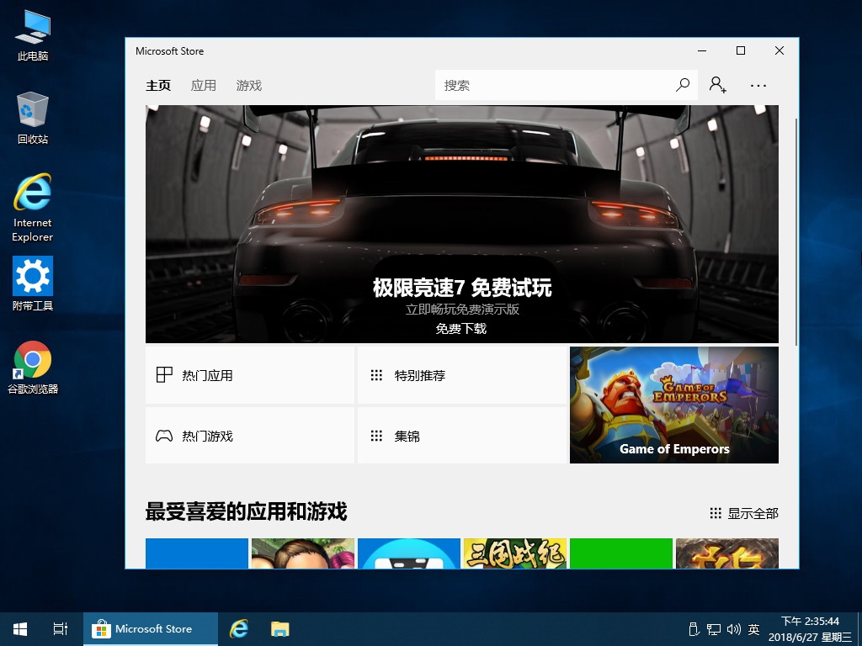Open the solid blue app tile in 最受喜爱的应用和游戏
This screenshot has width=862, height=646.
click(x=197, y=553)
